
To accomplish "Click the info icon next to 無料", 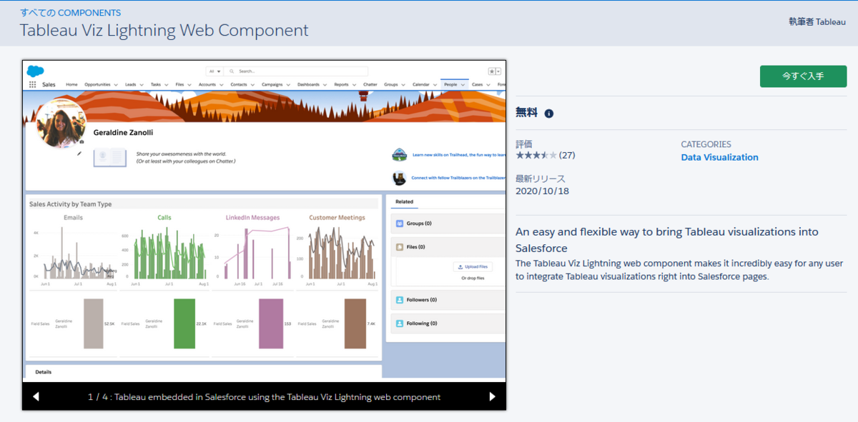I will click(x=548, y=114).
